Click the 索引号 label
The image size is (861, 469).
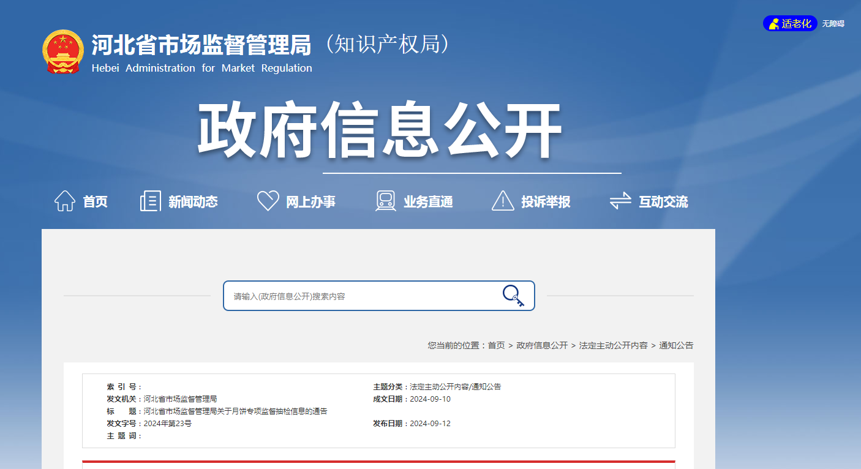(x=123, y=387)
